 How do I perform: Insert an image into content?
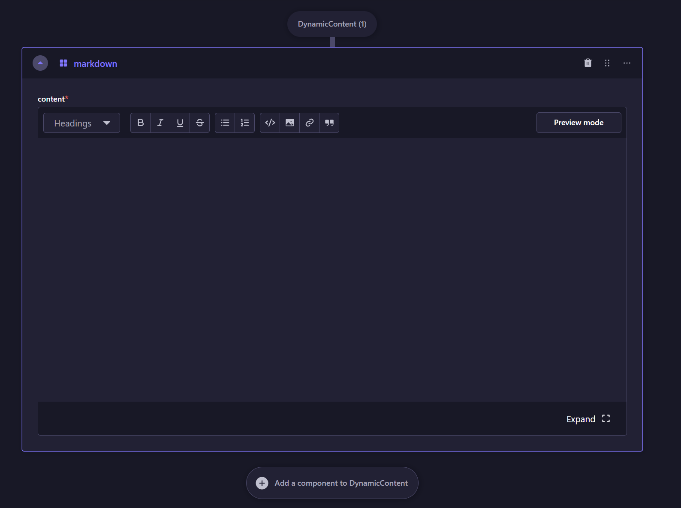click(x=289, y=123)
